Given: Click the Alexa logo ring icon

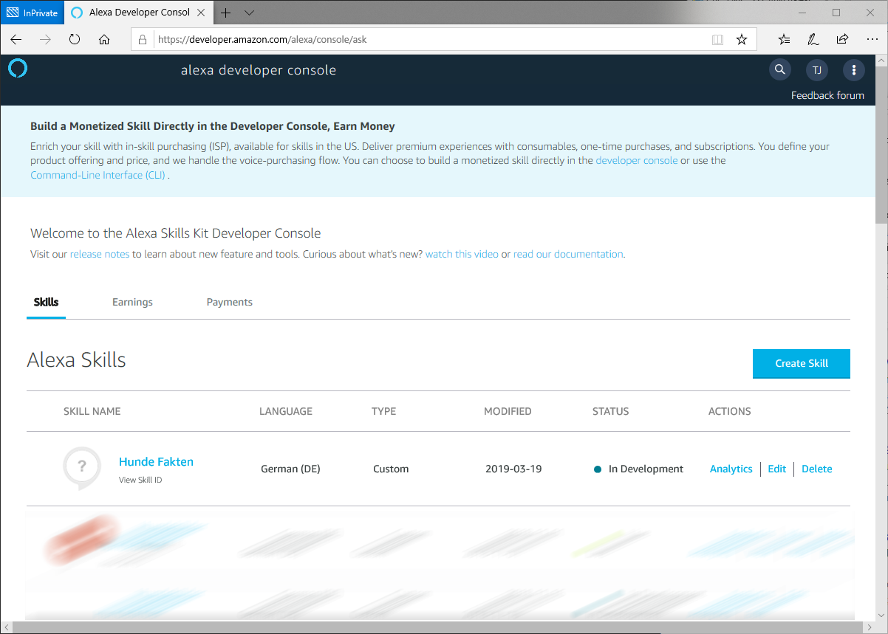Looking at the screenshot, I should 18,69.
